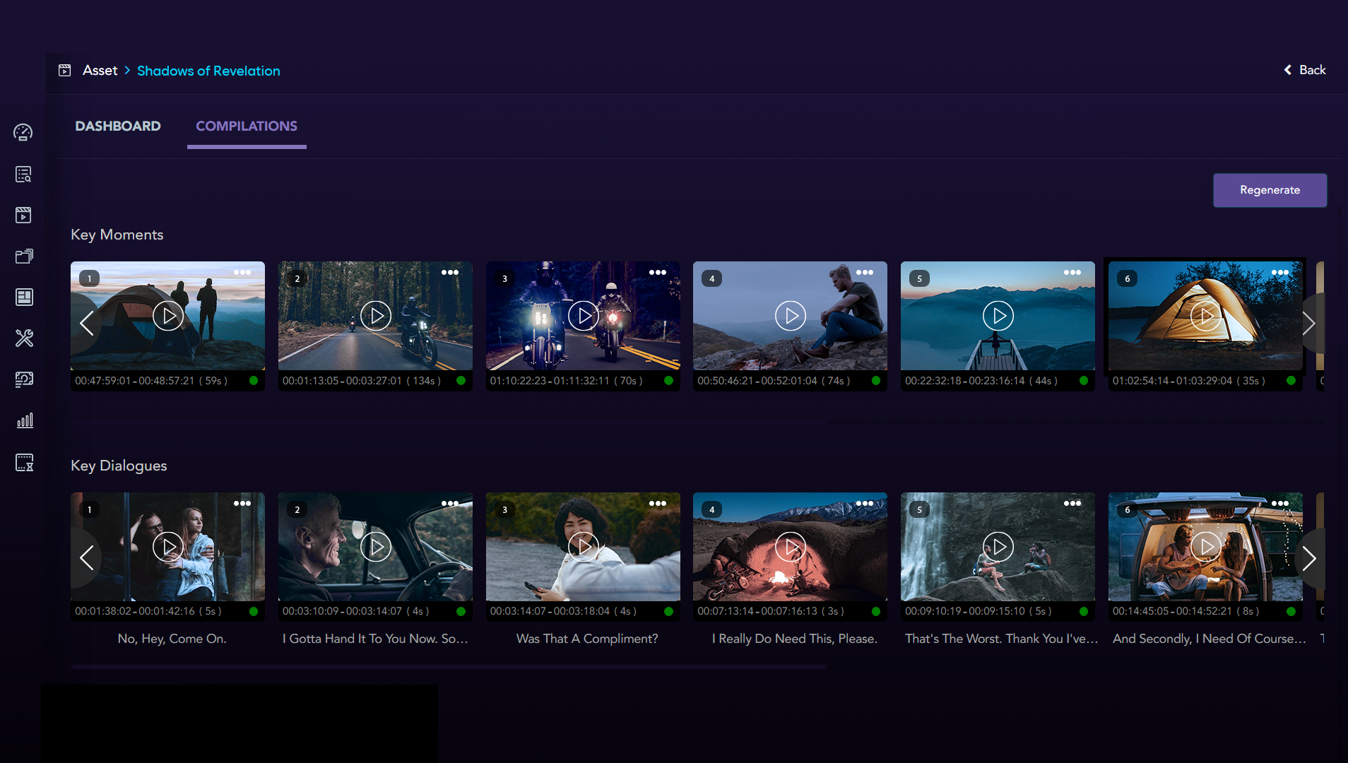The height and width of the screenshot is (763, 1348).
Task: Open the video clip icon in the sidebar
Action: coord(23,215)
